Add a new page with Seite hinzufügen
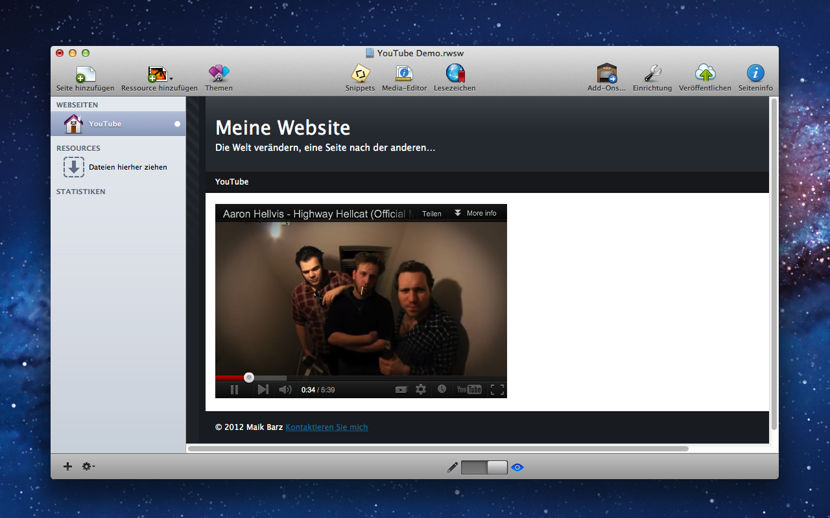The width and height of the screenshot is (830, 518). (85, 79)
